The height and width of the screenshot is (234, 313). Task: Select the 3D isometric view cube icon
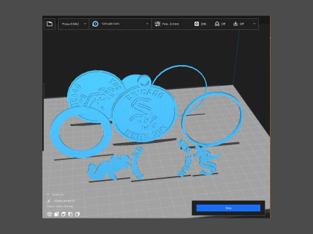50,214
